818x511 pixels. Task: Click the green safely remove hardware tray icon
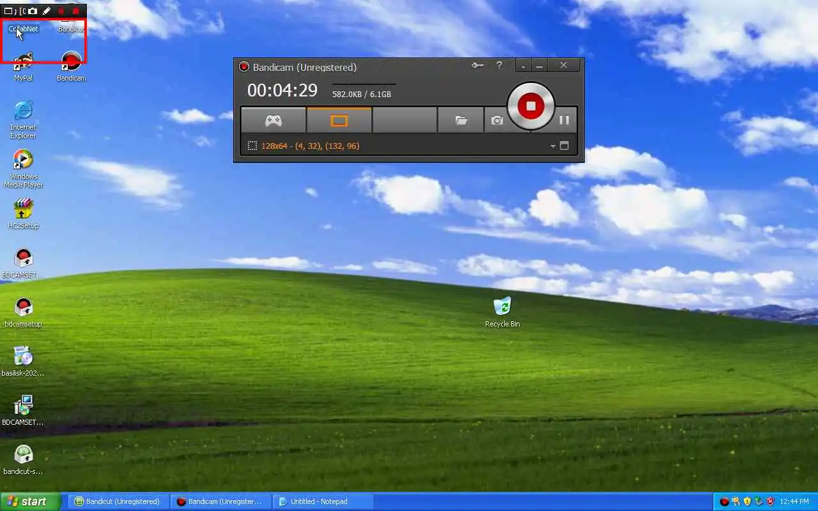[x=759, y=501]
